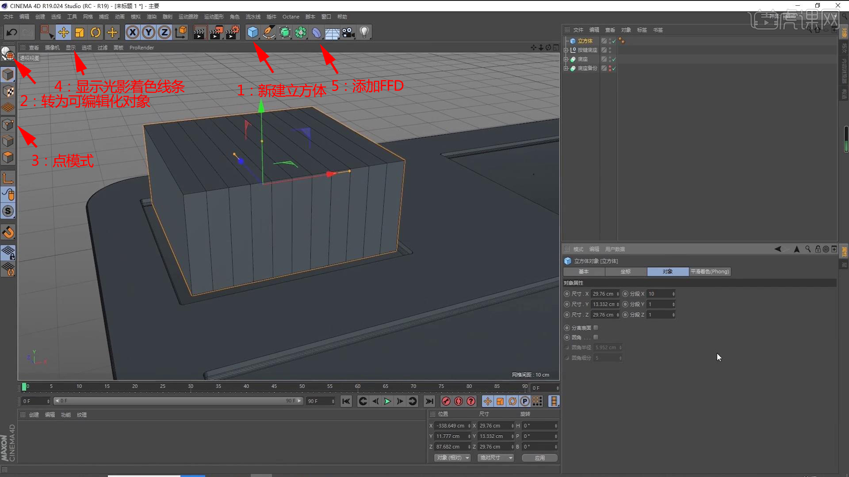Click the Undo arrow icon
The image size is (849, 477).
[x=12, y=32]
